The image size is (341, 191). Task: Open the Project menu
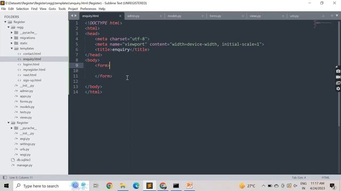click(x=73, y=9)
